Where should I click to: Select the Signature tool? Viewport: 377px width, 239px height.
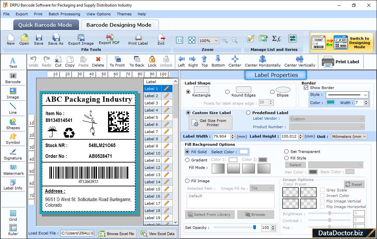13,155
